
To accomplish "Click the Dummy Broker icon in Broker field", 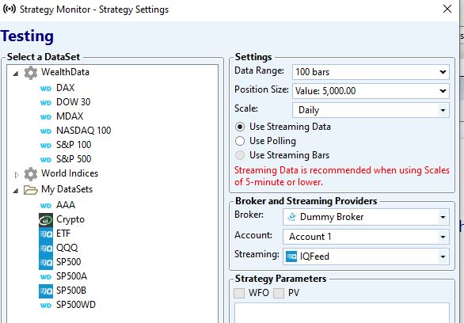I will (291, 217).
